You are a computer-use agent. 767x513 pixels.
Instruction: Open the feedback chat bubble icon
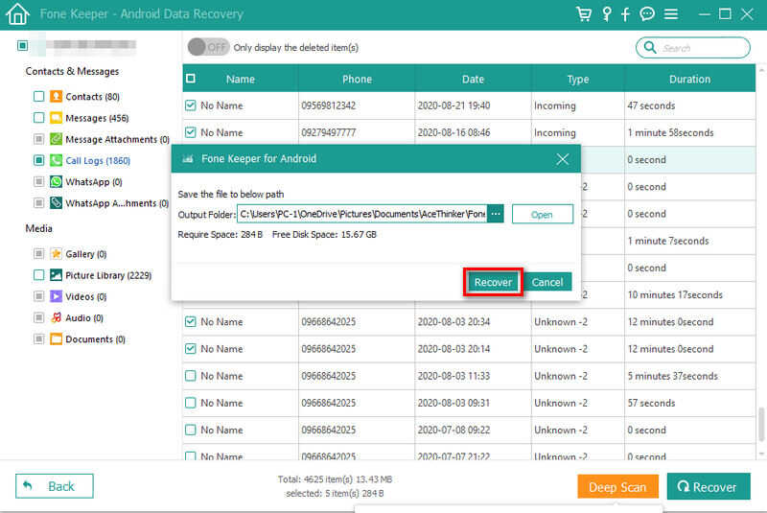point(647,13)
